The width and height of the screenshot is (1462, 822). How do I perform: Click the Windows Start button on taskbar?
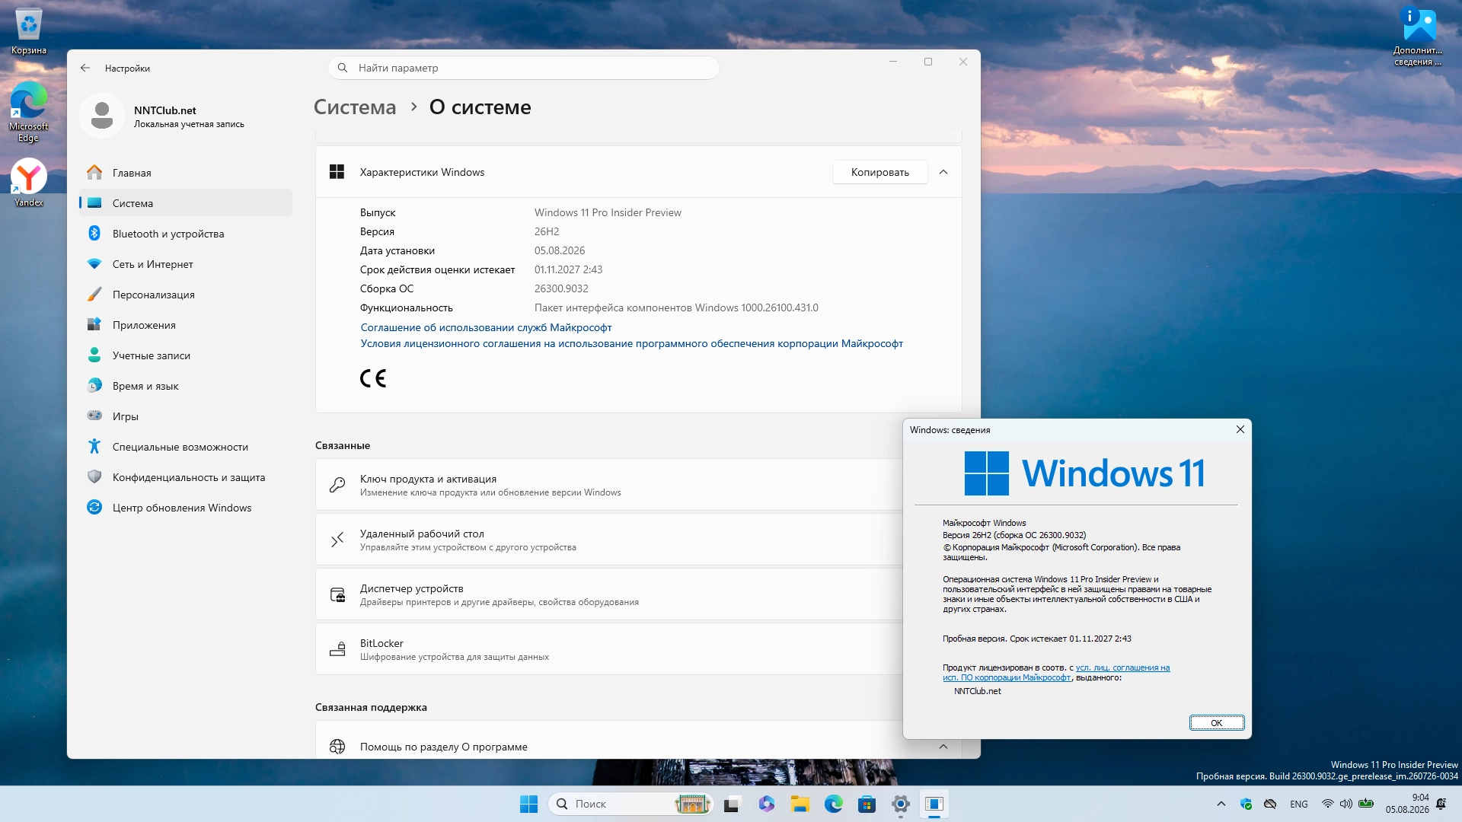click(528, 804)
